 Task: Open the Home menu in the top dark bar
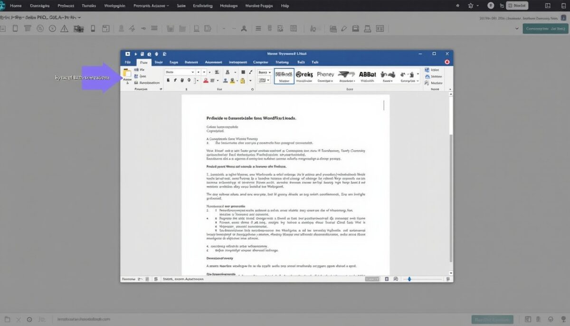[x=16, y=6]
